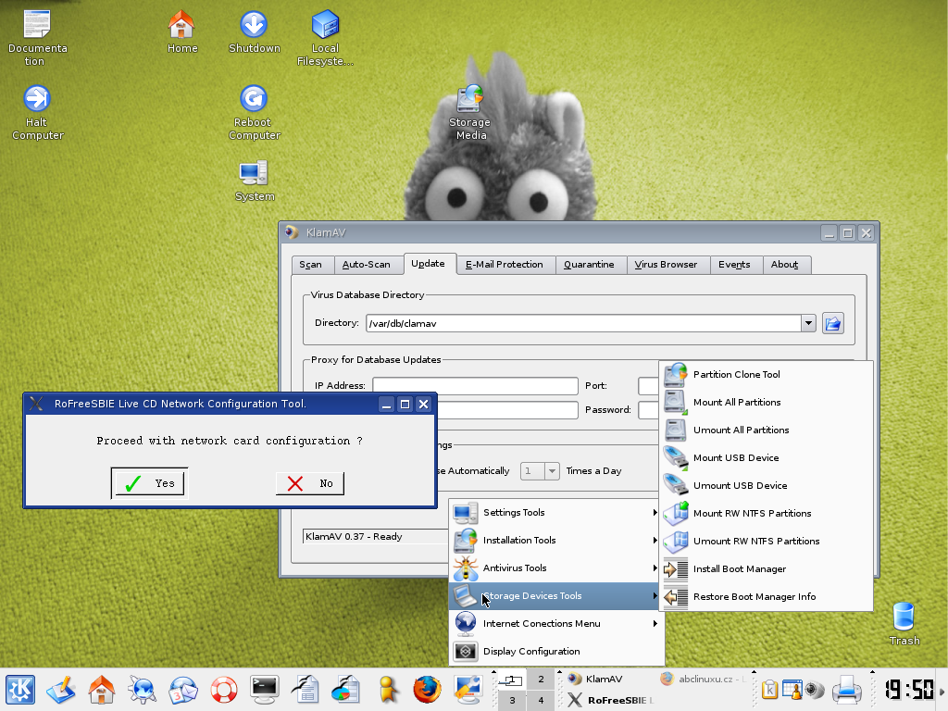Click the KlamAV tray icon
The height and width of the screenshot is (711, 948).
click(815, 689)
